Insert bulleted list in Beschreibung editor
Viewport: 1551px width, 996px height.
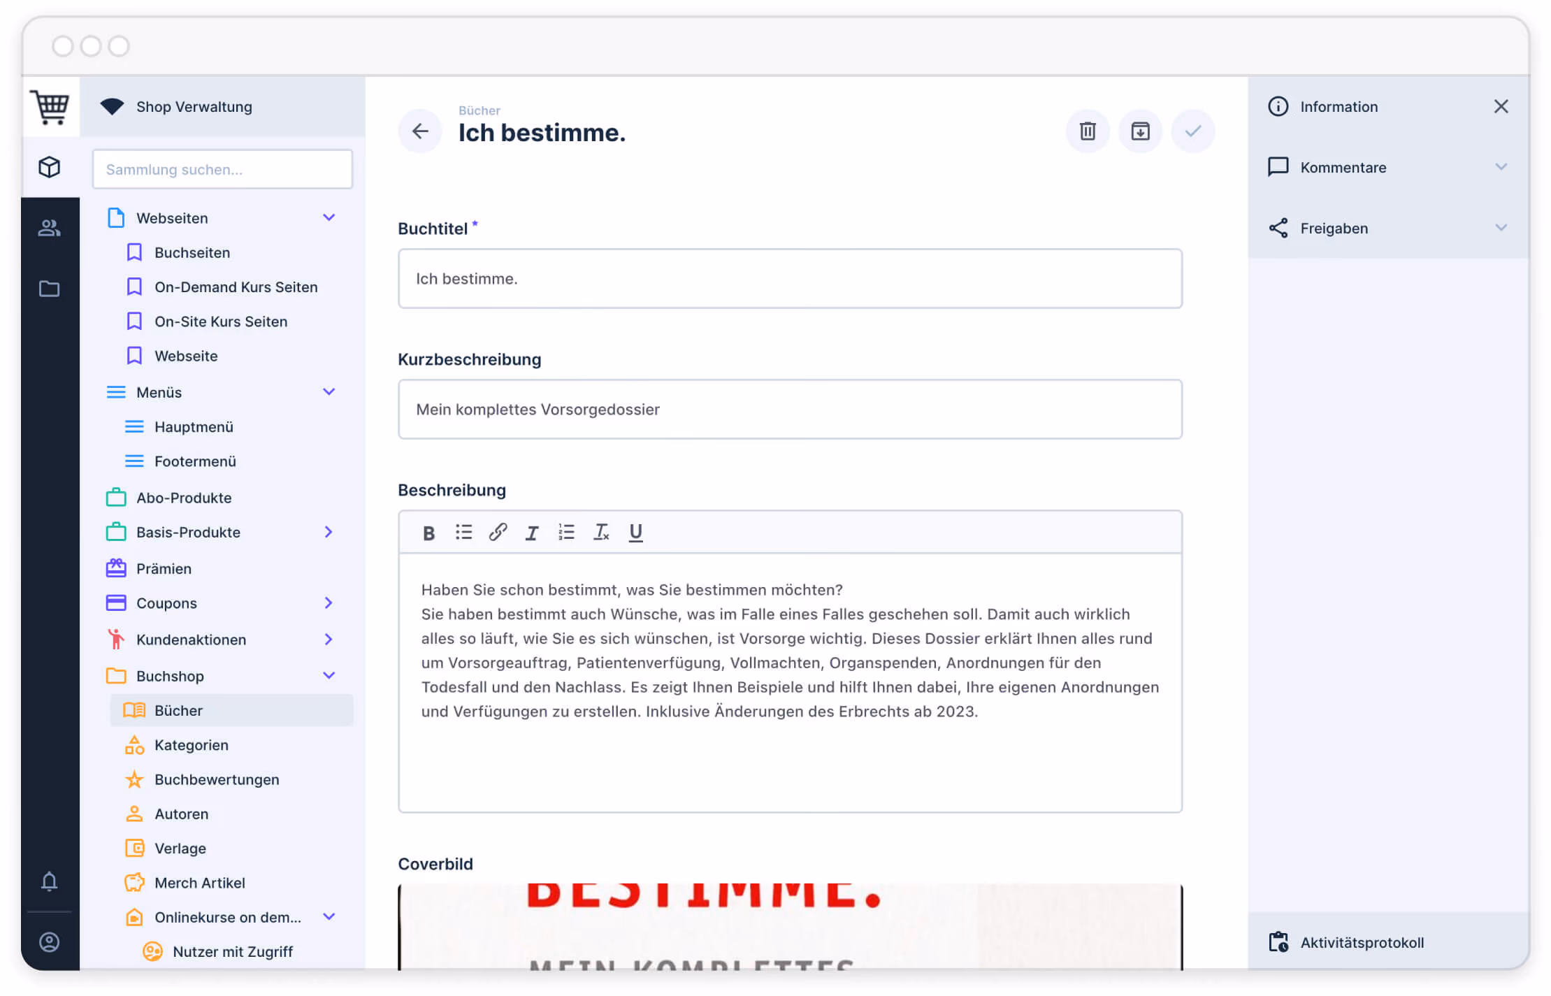click(463, 533)
